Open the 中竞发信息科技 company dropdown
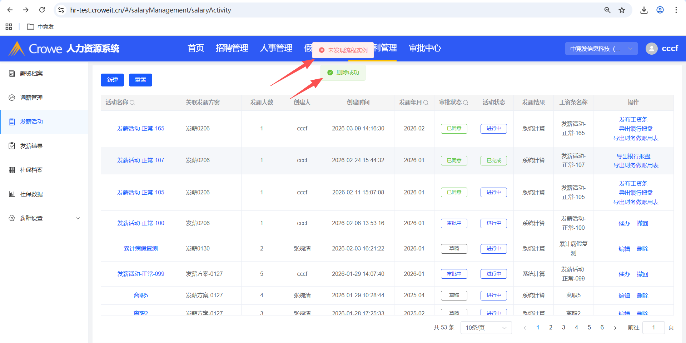Screen dimensions: 686x343 coord(601,49)
